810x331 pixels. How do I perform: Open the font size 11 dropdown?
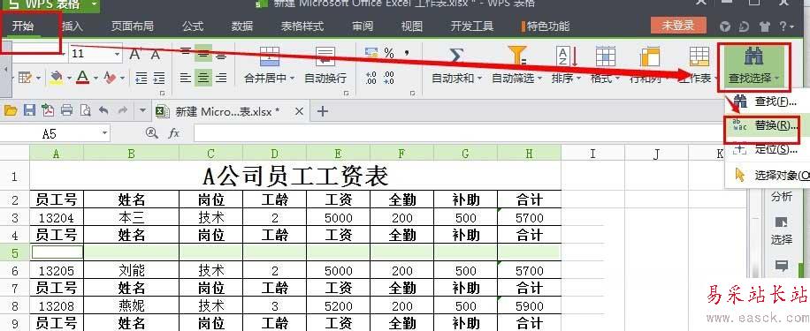point(118,54)
